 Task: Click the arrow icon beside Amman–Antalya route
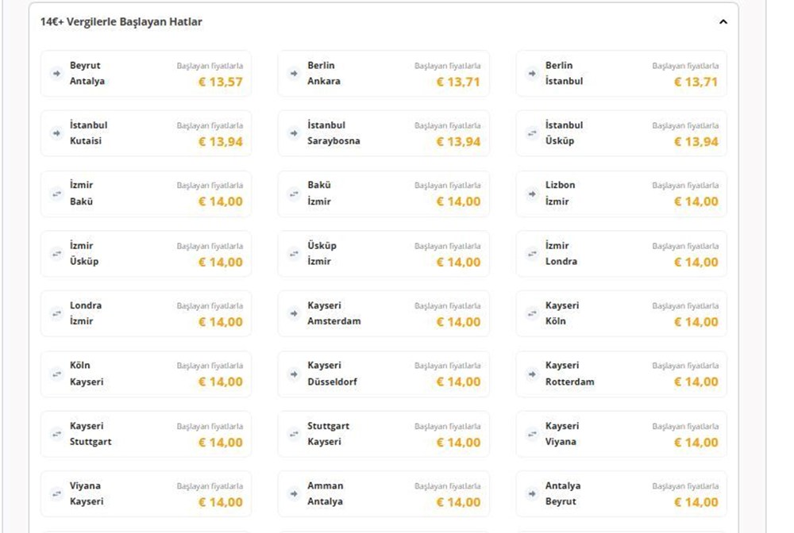[294, 493]
